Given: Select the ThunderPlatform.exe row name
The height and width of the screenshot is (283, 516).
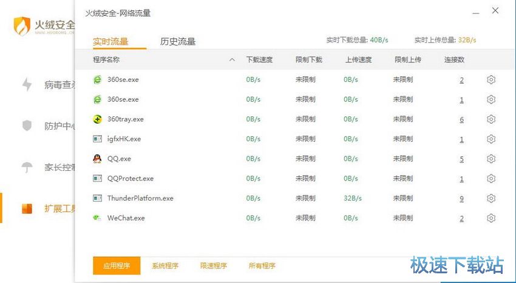Looking at the screenshot, I should [140, 198].
